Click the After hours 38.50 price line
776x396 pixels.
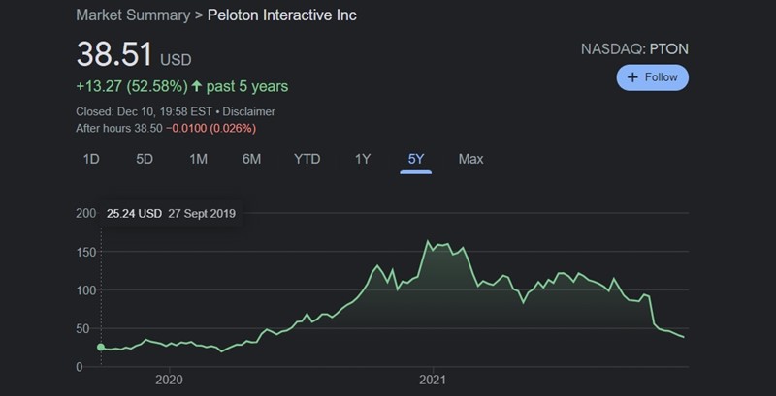coord(166,128)
